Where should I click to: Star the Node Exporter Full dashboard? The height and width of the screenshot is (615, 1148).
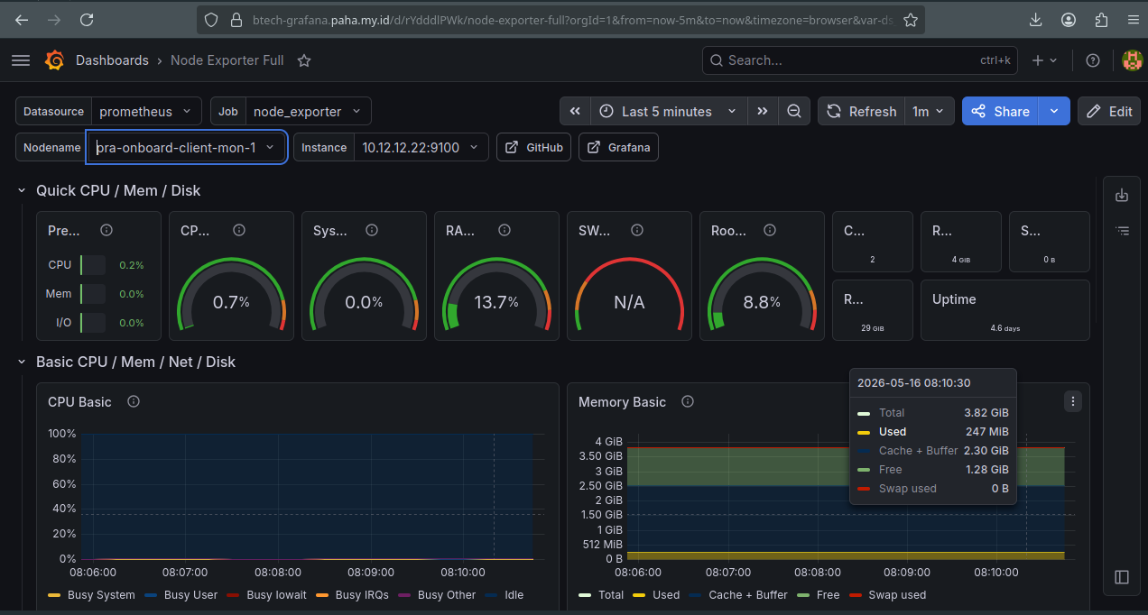(304, 60)
